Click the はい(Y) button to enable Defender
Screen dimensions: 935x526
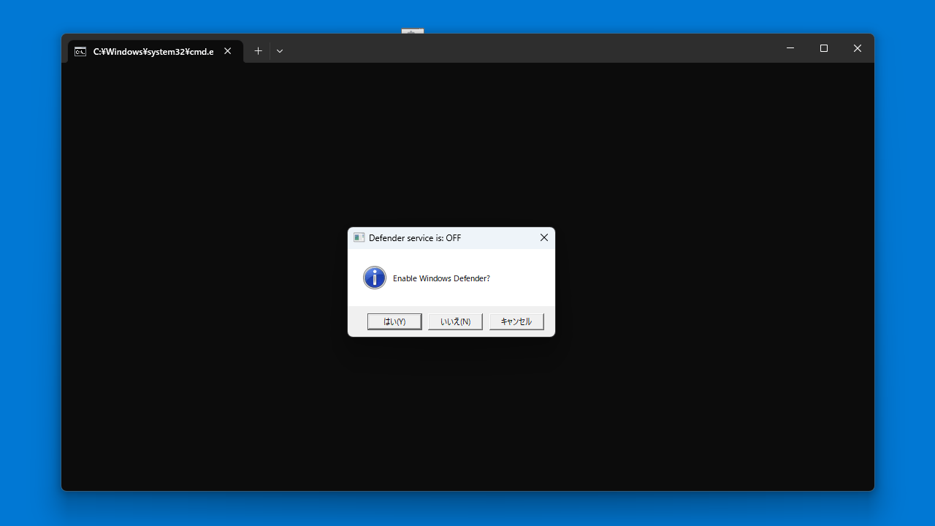tap(394, 321)
